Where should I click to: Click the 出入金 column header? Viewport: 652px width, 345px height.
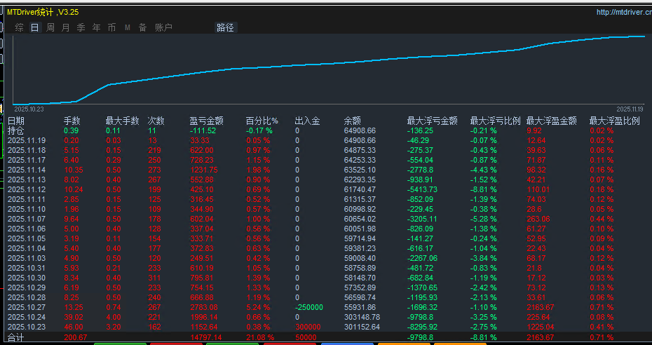(x=307, y=121)
